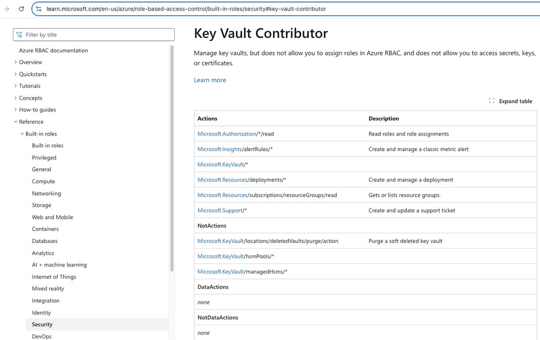This screenshot has height=340, width=540.
Task: Select the Privileged roles category
Action: tap(43, 157)
